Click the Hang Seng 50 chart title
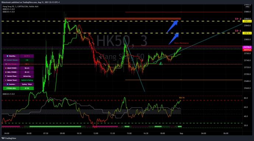Screen dimensions: 254x141 (20, 7)
